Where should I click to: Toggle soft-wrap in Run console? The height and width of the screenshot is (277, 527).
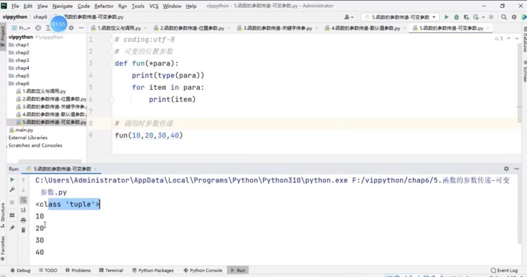click(x=23, y=200)
